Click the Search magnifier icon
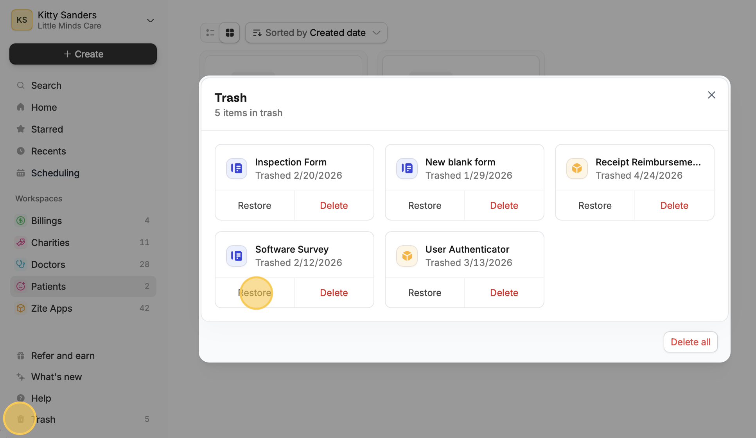 21,85
